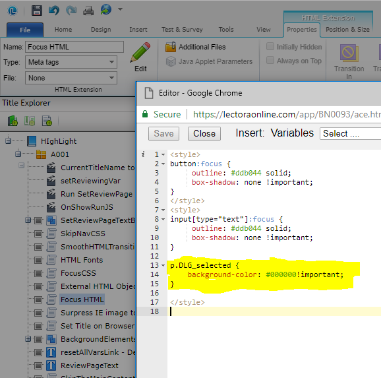Open the Position & Size tab
This screenshot has height=378, width=381.
point(347,30)
